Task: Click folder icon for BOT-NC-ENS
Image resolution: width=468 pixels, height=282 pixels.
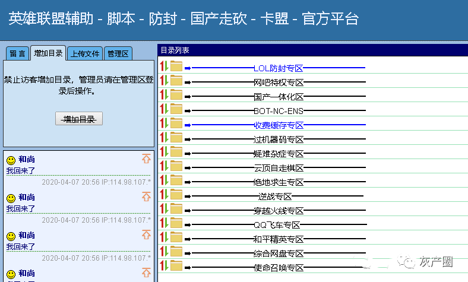Action: click(x=176, y=109)
